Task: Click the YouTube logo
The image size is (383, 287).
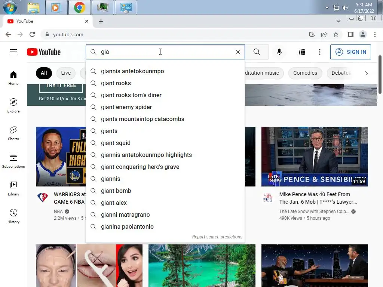Action: [44, 52]
